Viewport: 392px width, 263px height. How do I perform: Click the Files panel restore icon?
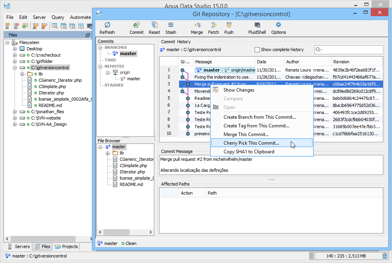[x=87, y=35]
